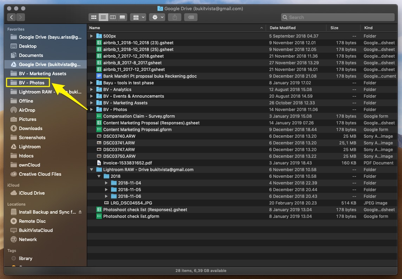Switch to icon view in toolbar
The height and width of the screenshot is (279, 402).
coord(94,17)
